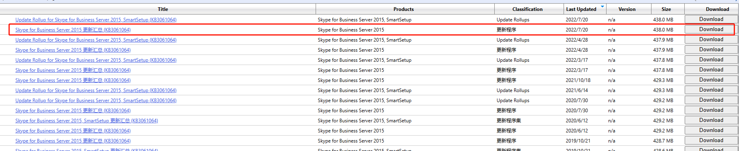Open the 更新汇总 KB3061064 link dated 2021/10/18

tap(73, 80)
